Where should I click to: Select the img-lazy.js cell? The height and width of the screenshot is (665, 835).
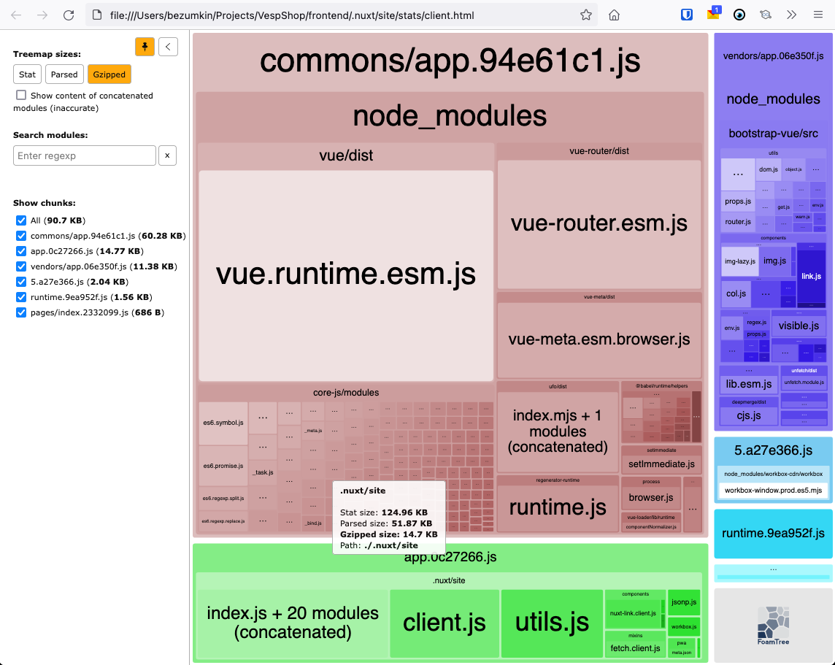740,261
